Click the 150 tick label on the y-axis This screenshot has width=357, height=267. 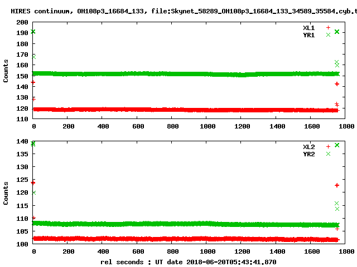[x=22, y=76]
